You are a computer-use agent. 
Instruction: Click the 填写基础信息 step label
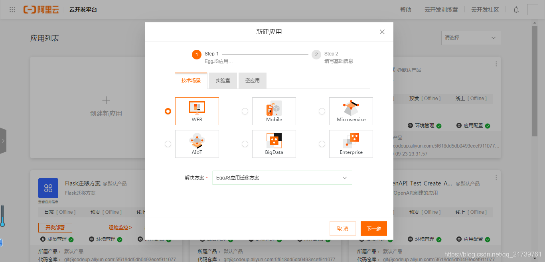pyautogui.click(x=339, y=61)
